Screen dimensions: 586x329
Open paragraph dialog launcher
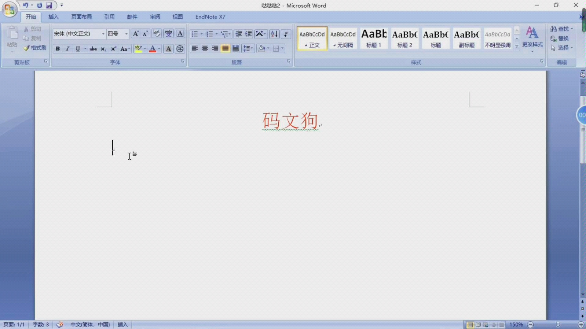point(289,62)
